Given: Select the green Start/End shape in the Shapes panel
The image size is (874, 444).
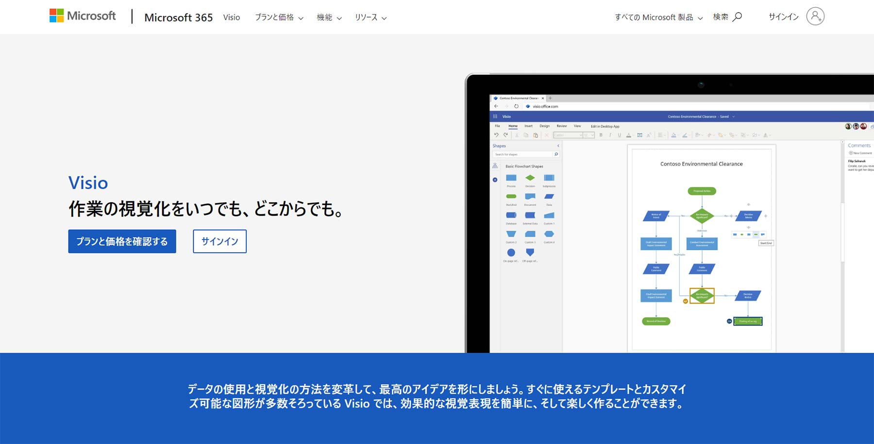Looking at the screenshot, I should pos(511,196).
